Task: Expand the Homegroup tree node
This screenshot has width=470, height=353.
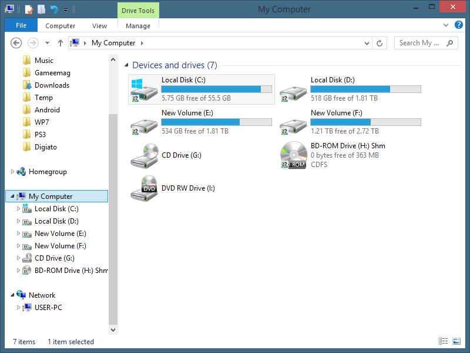Action: pyautogui.click(x=13, y=172)
